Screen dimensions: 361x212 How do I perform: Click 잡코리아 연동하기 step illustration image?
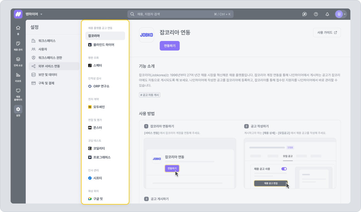190,163
